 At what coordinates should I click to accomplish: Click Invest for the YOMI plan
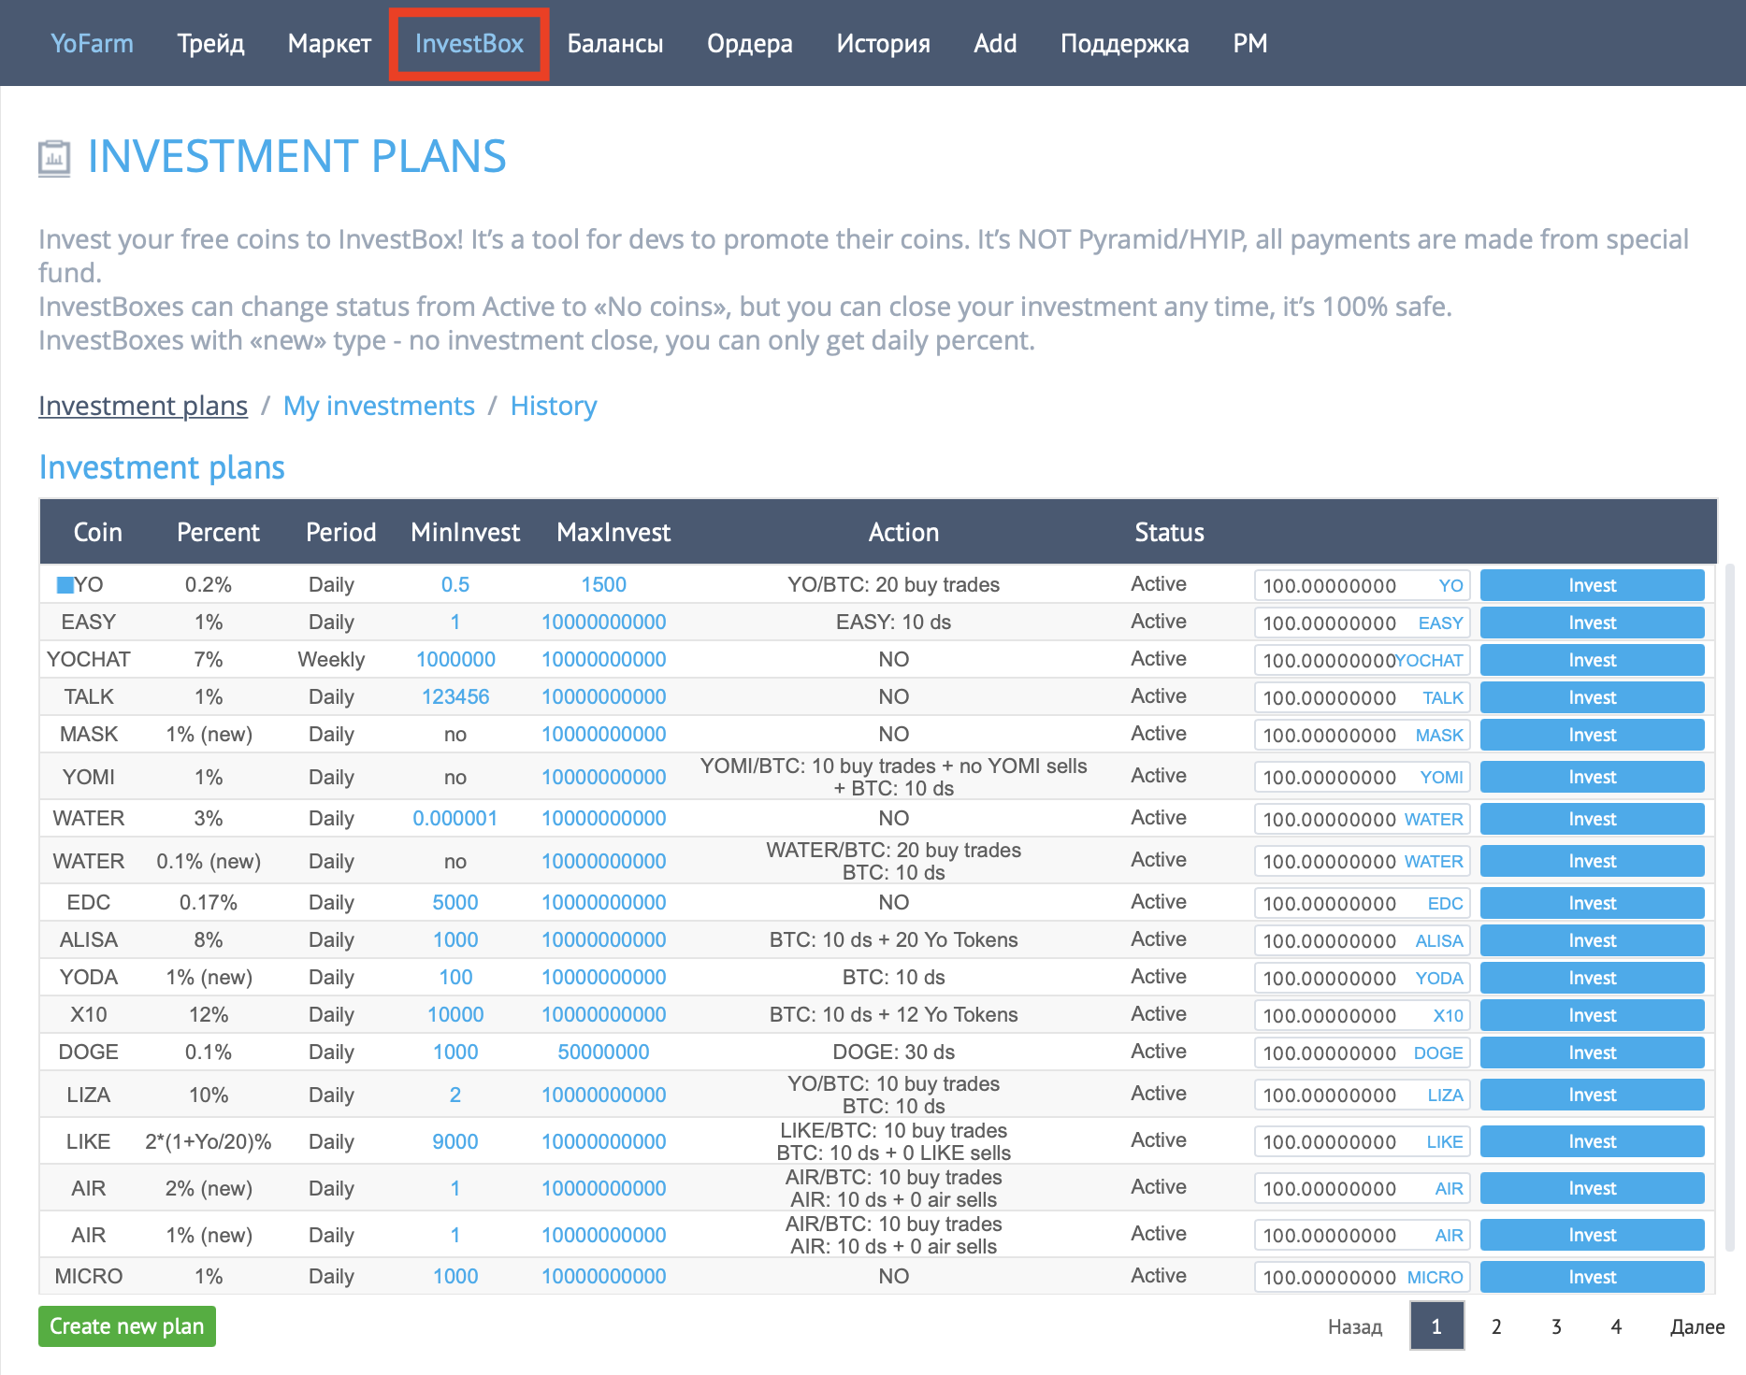1592,777
